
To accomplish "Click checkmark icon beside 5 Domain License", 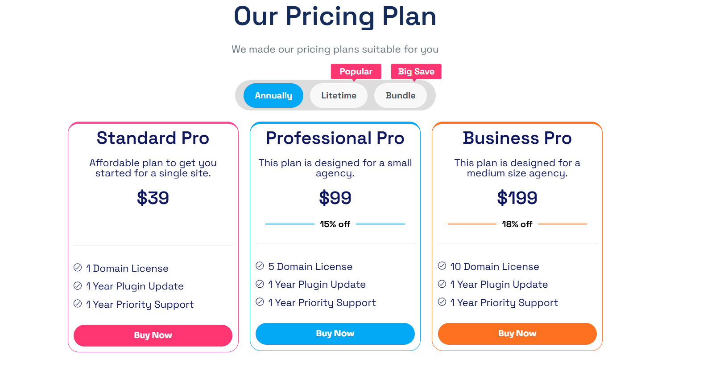I will tap(260, 266).
